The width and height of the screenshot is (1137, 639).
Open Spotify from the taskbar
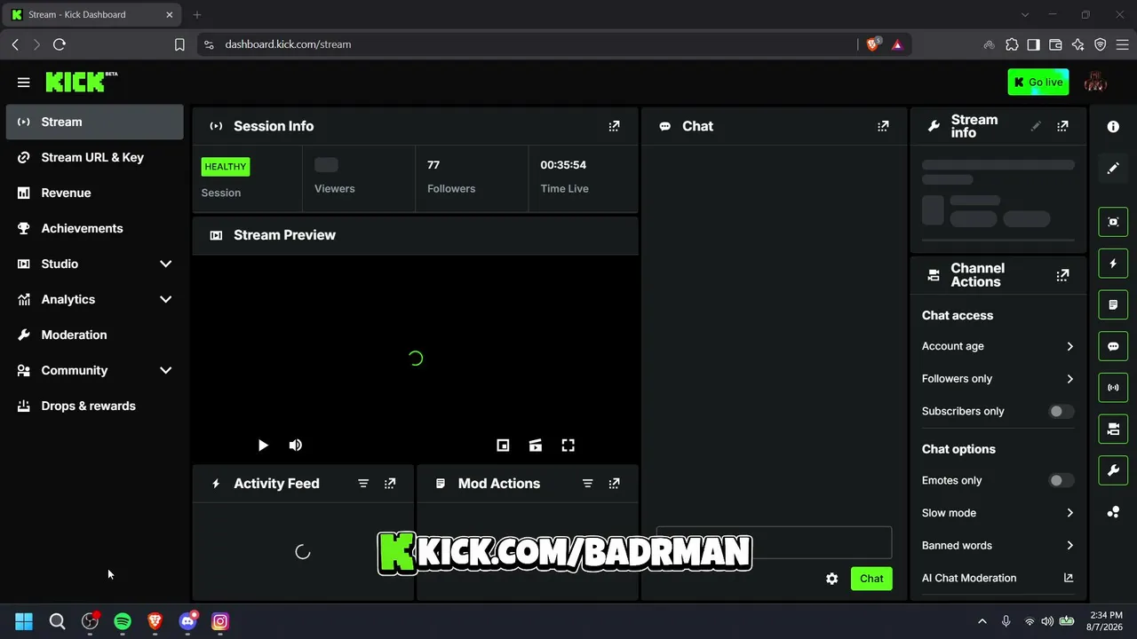click(x=123, y=621)
